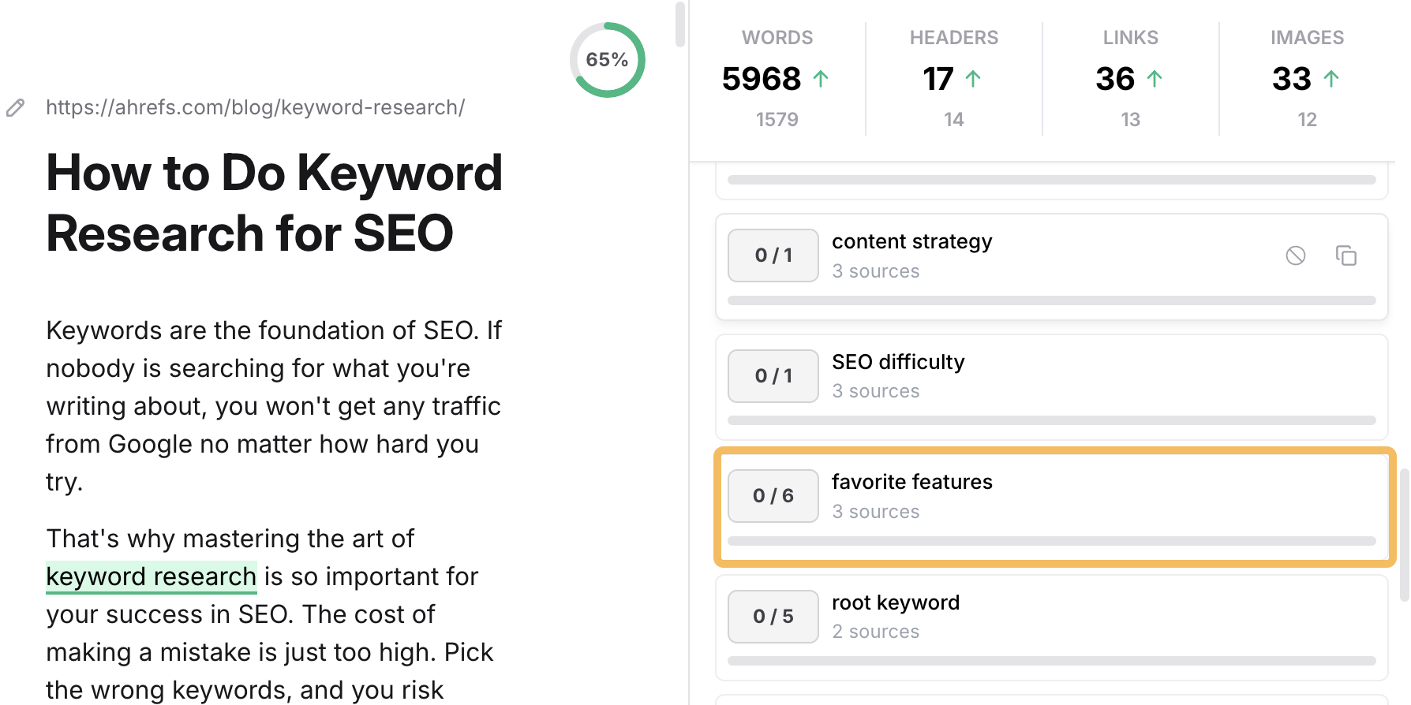Click the green arrow beside Headers count
The image size is (1411, 705).
pos(973,79)
